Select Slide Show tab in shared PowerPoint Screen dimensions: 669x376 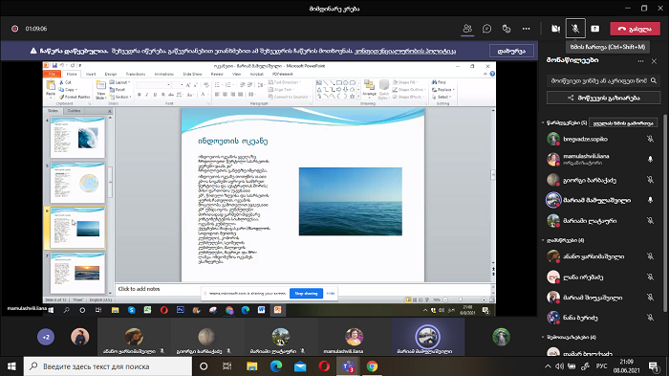[192, 74]
